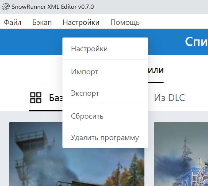
Task: Open the Файл menu
Action: coord(13,22)
